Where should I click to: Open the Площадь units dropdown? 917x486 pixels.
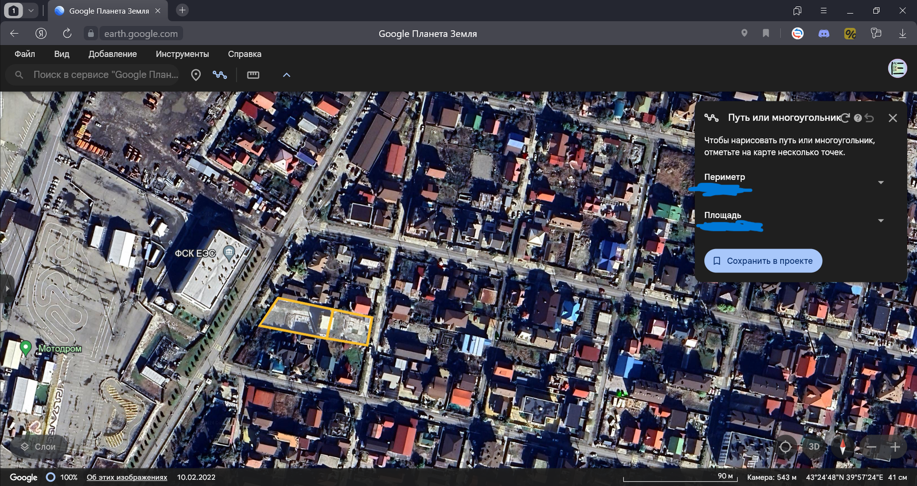tap(881, 220)
